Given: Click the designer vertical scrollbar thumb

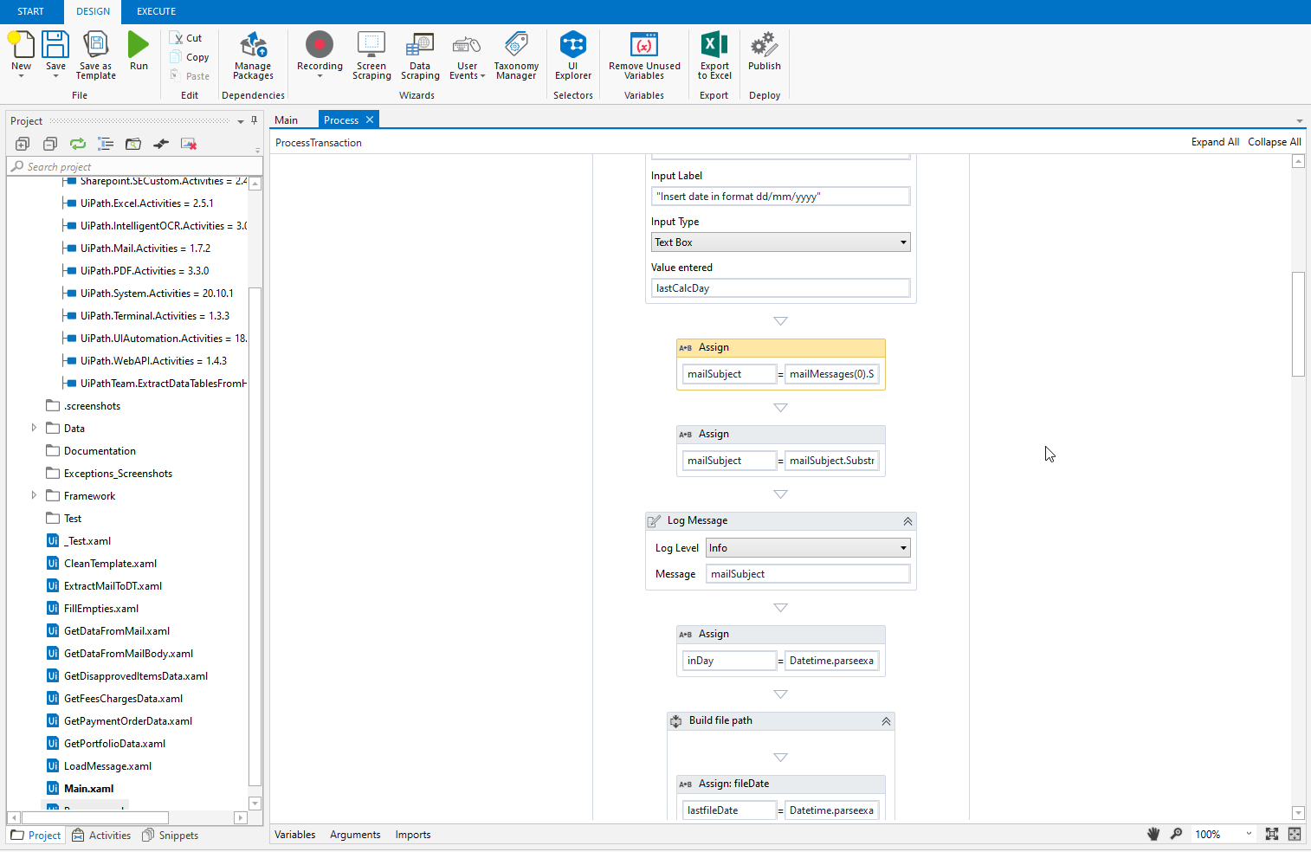Looking at the screenshot, I should coord(1297,324).
